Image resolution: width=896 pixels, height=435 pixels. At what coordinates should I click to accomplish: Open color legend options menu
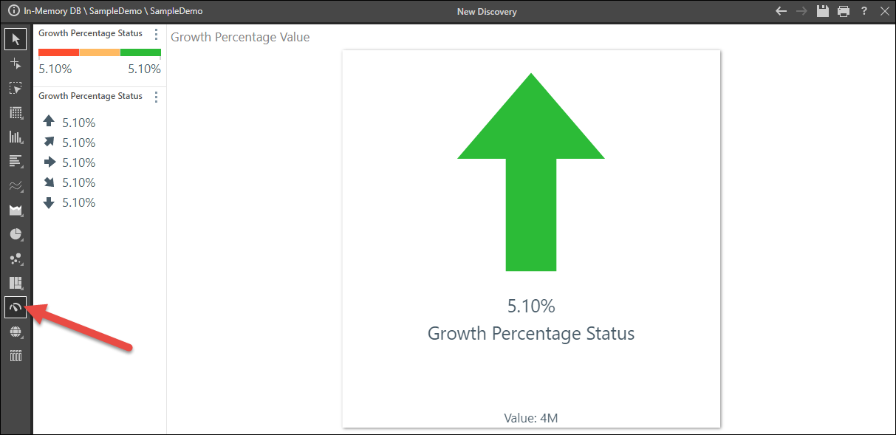(x=156, y=34)
